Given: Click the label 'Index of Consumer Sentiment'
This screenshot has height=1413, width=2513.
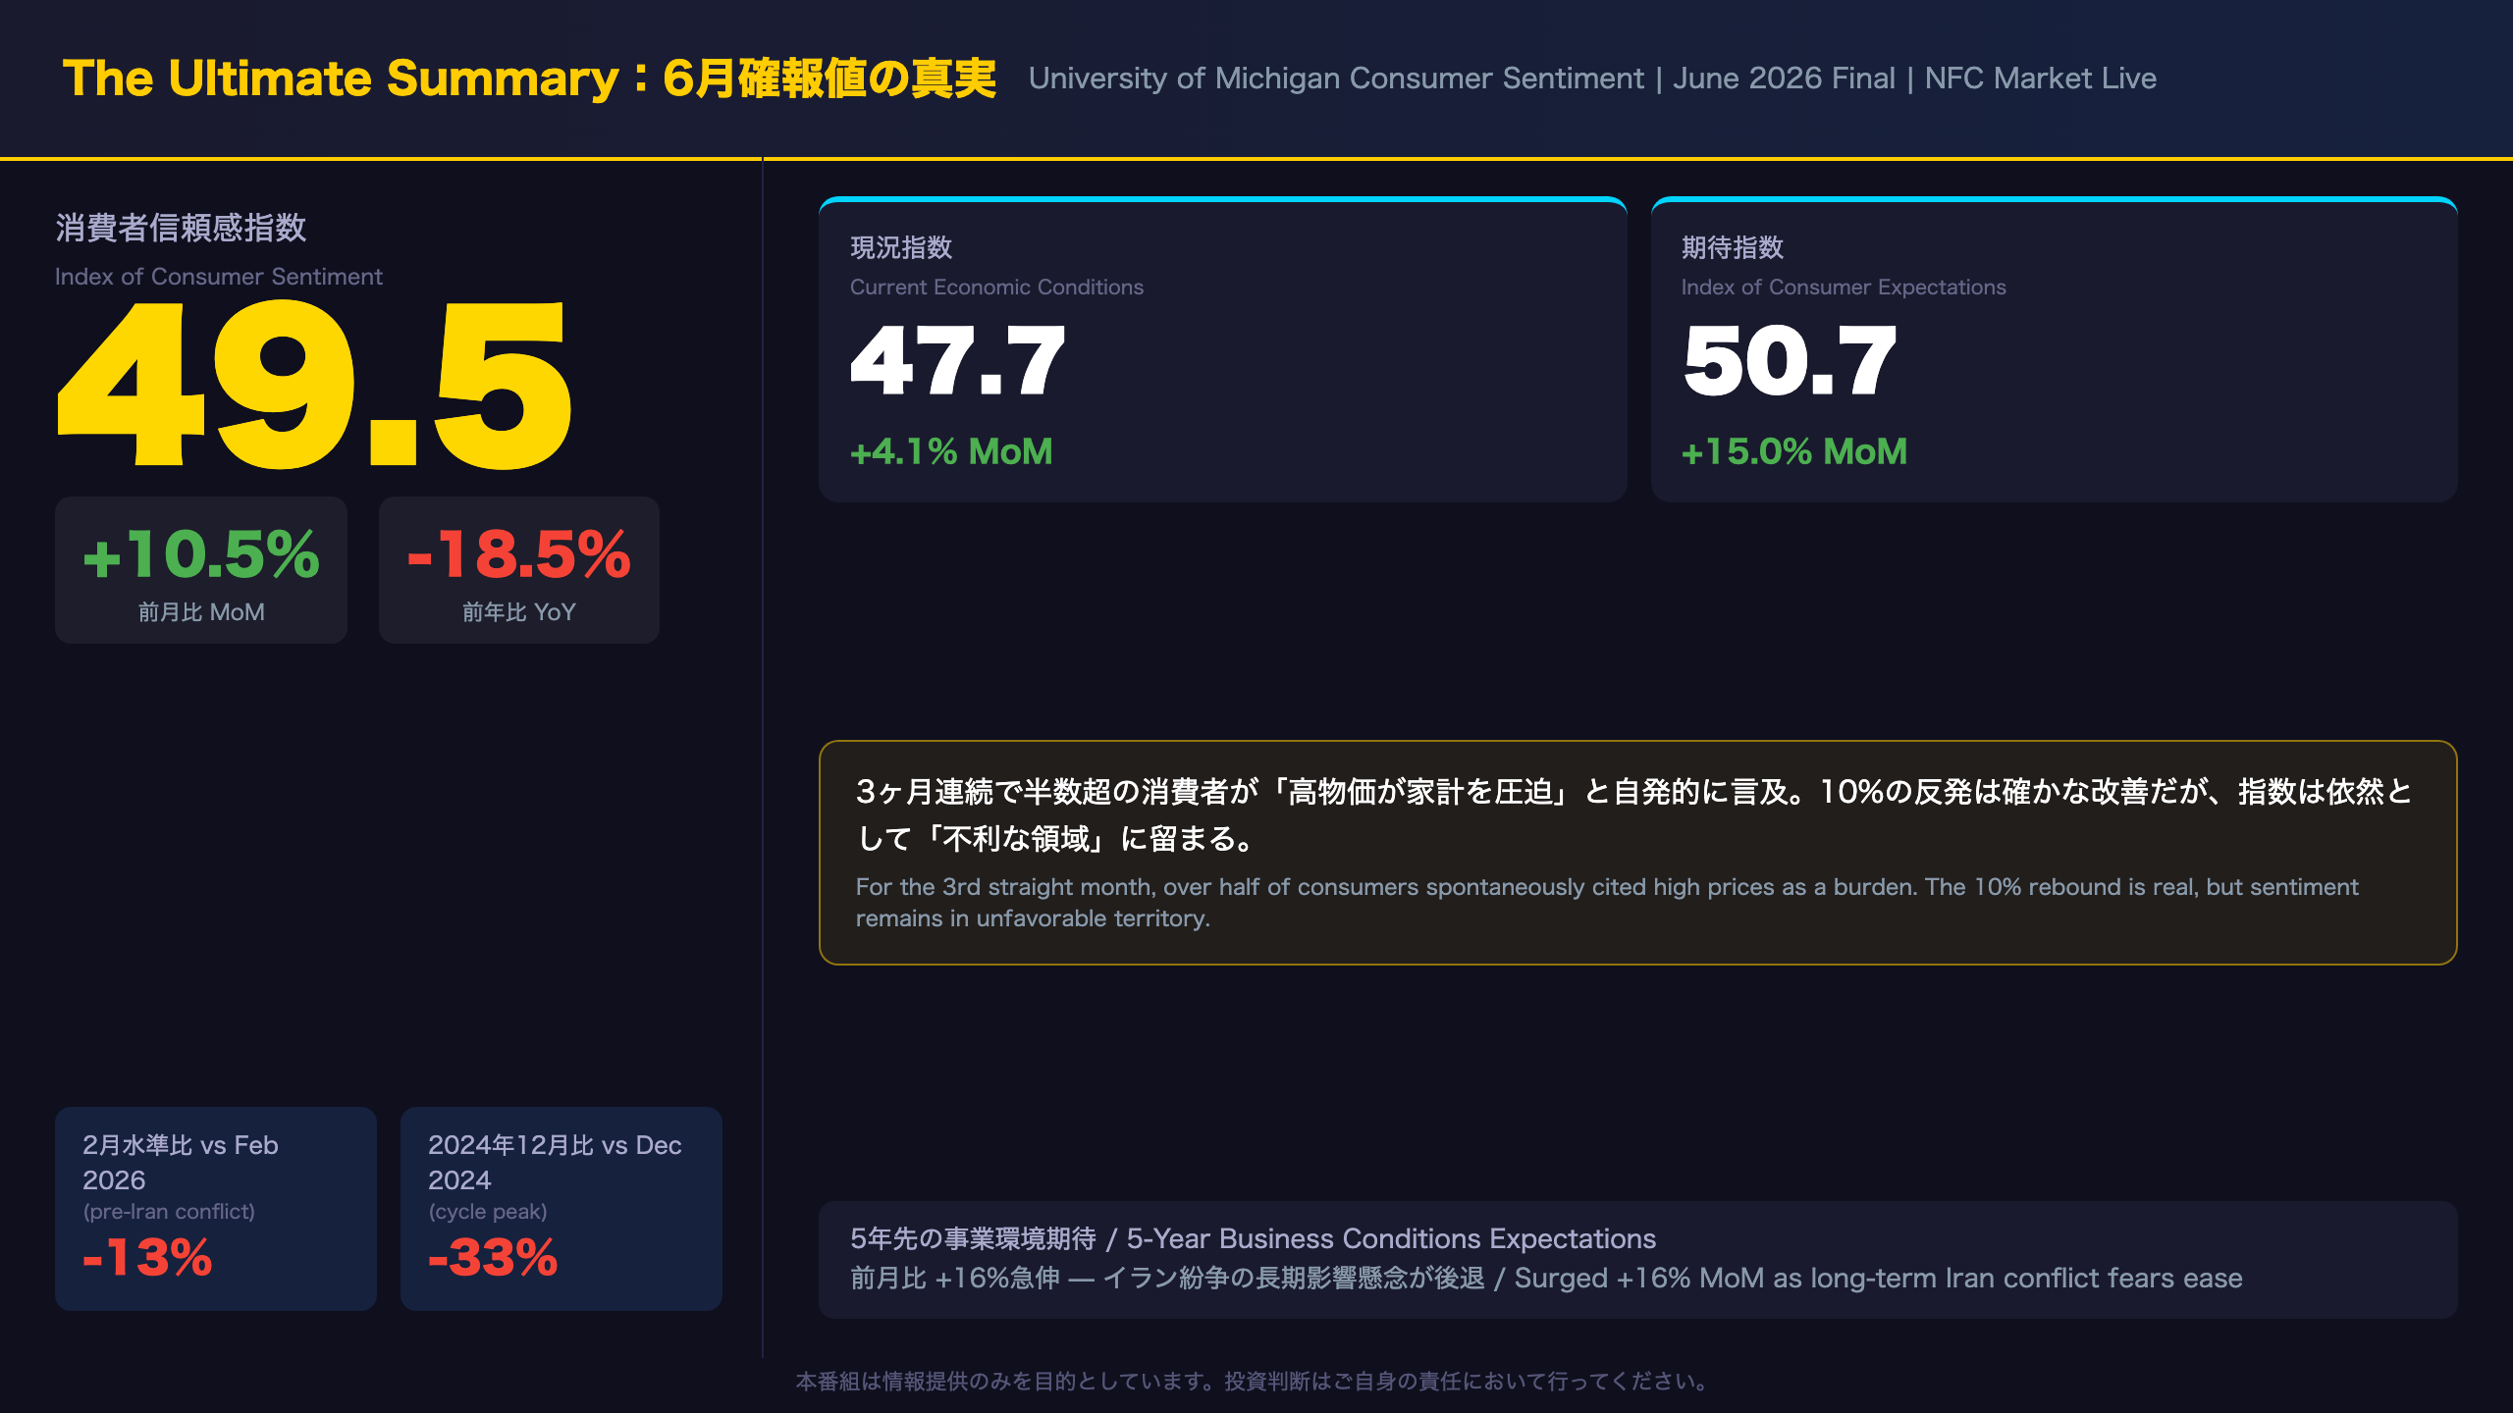Looking at the screenshot, I should click(218, 277).
